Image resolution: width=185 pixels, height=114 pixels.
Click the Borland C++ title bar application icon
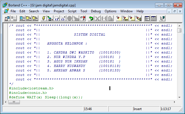[5, 5]
